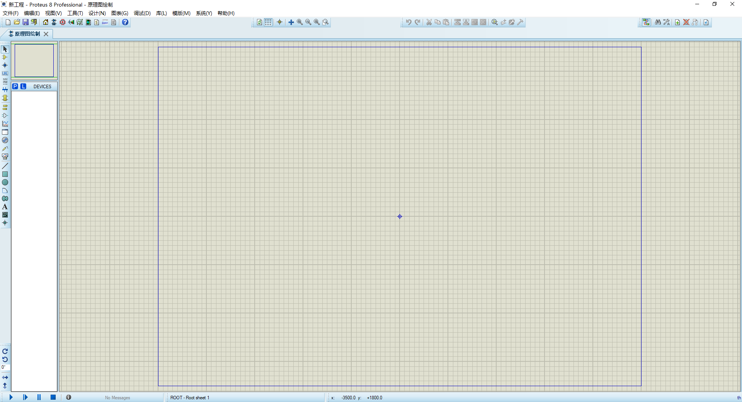The width and height of the screenshot is (742, 402).
Task: Open Help question mark icon
Action: 125,22
